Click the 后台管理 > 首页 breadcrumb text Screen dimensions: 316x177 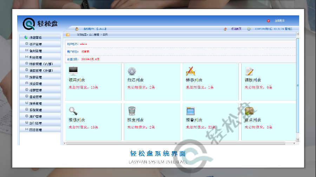(98, 35)
